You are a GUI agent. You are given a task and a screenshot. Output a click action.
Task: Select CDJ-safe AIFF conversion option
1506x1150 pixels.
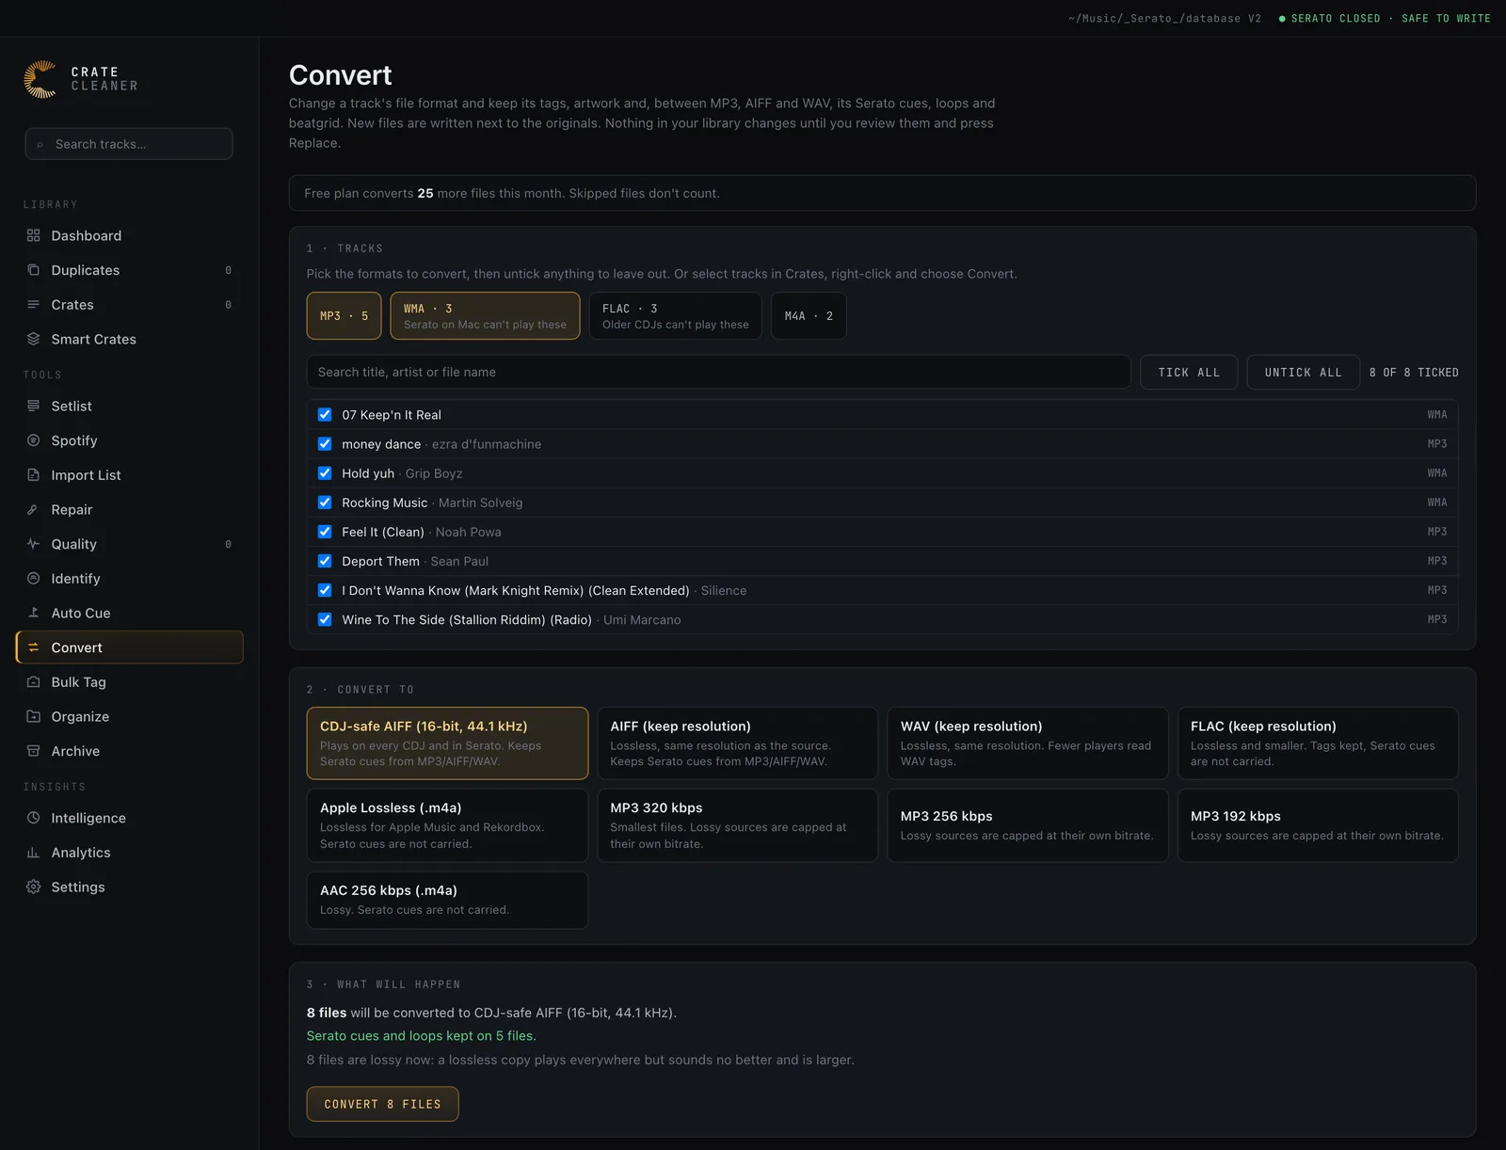[447, 743]
